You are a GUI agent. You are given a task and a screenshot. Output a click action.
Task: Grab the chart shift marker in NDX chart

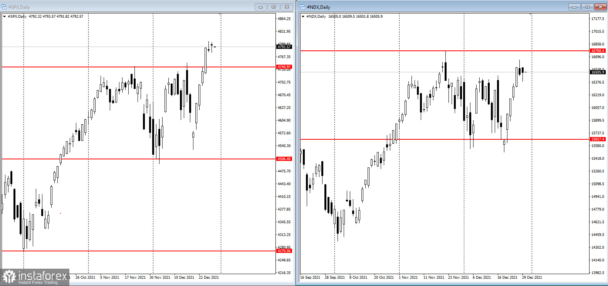click(x=531, y=15)
